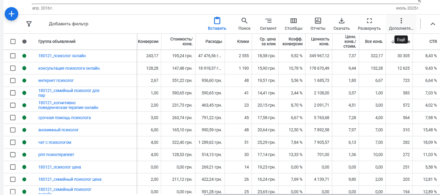Select checkbox for 180121_психолог онлайн row

[13, 56]
